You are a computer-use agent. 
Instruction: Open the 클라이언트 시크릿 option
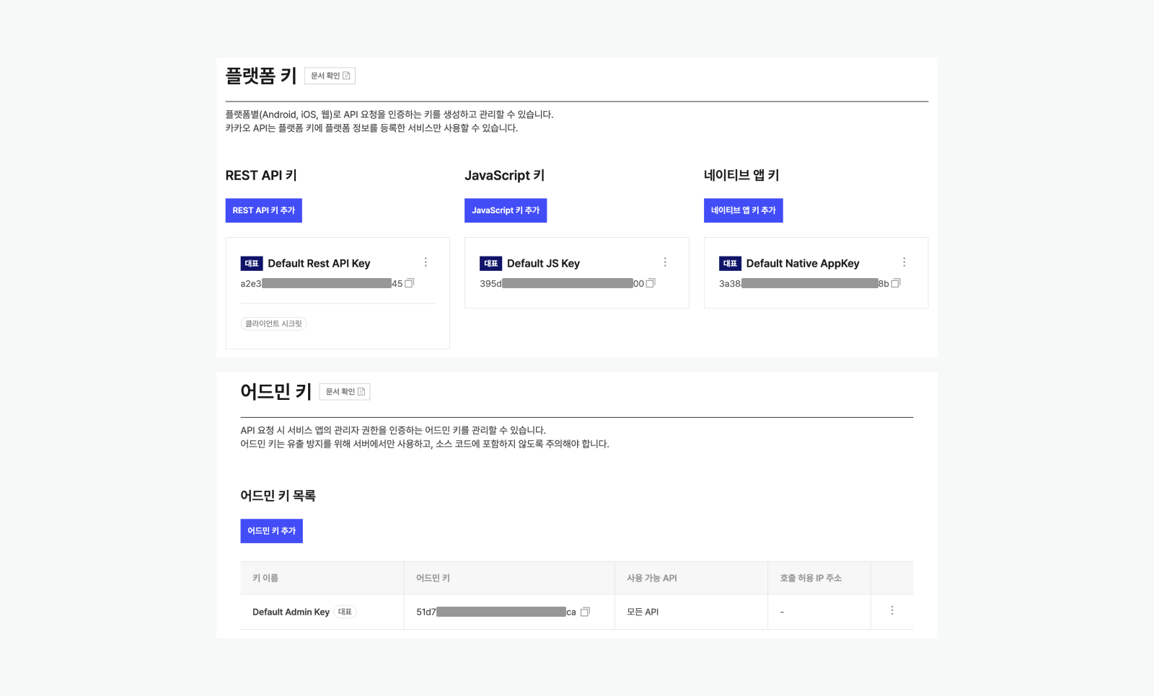(273, 324)
